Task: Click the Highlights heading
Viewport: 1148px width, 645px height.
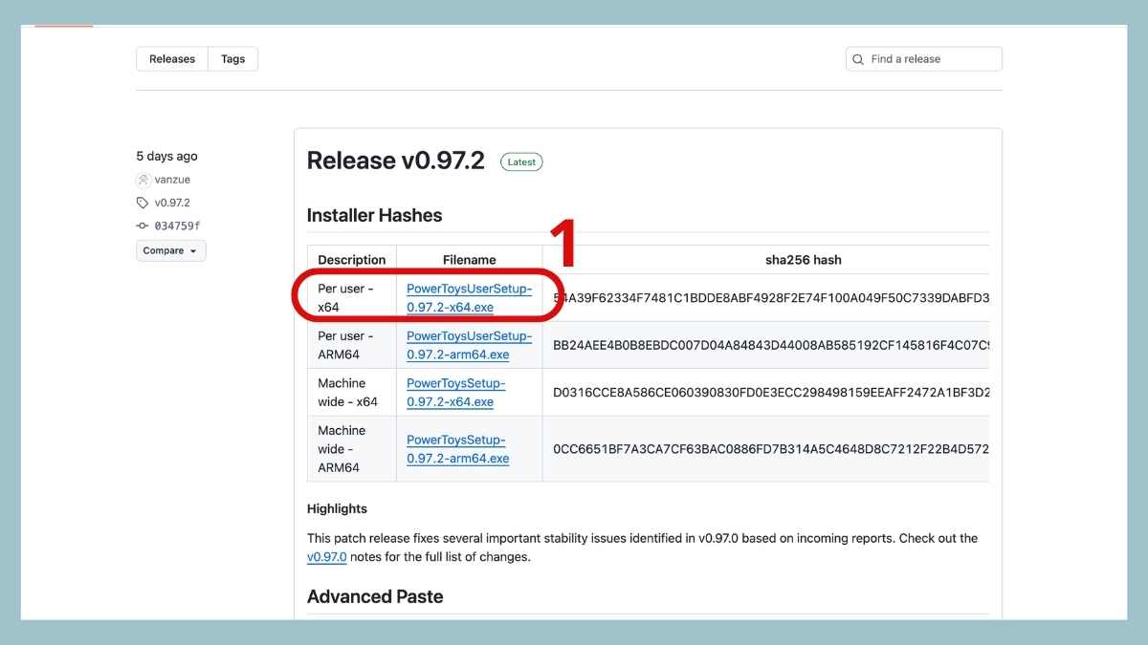Action: [337, 509]
